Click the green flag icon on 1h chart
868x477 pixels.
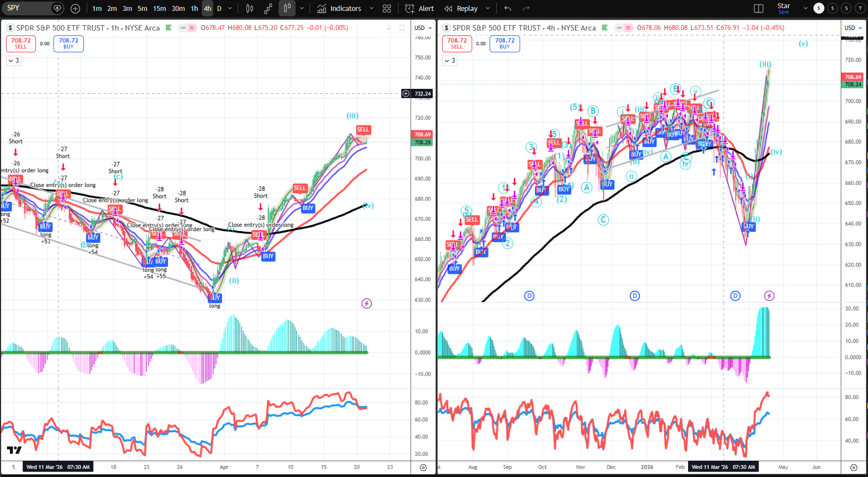[169, 28]
